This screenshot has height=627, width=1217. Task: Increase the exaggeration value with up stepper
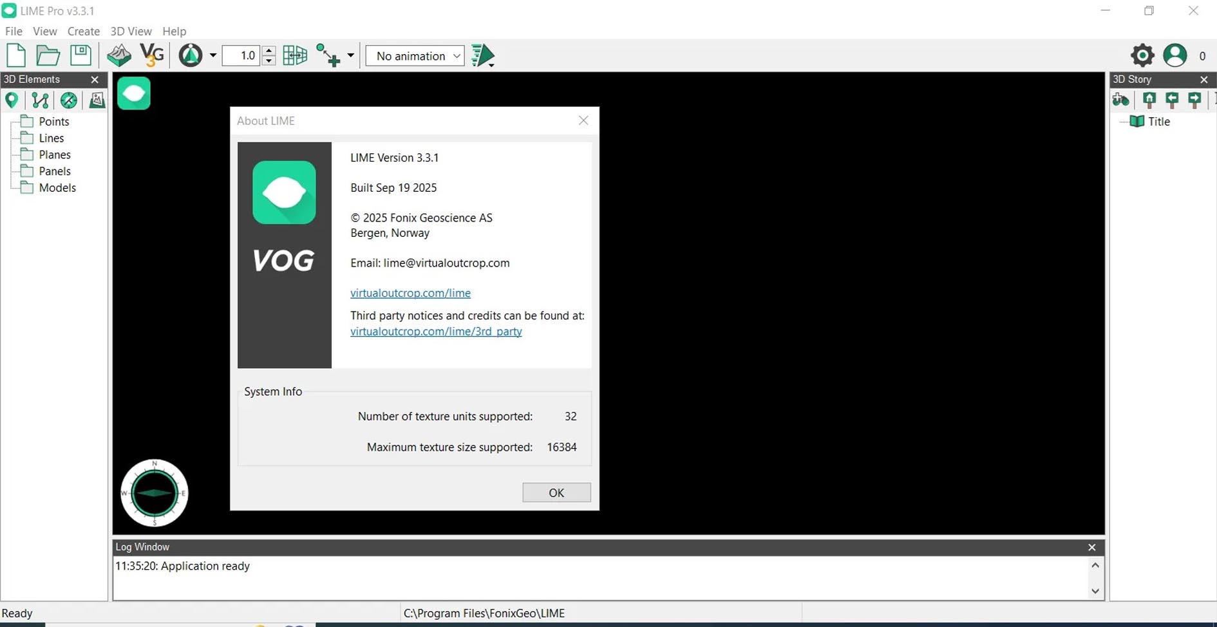click(x=269, y=51)
